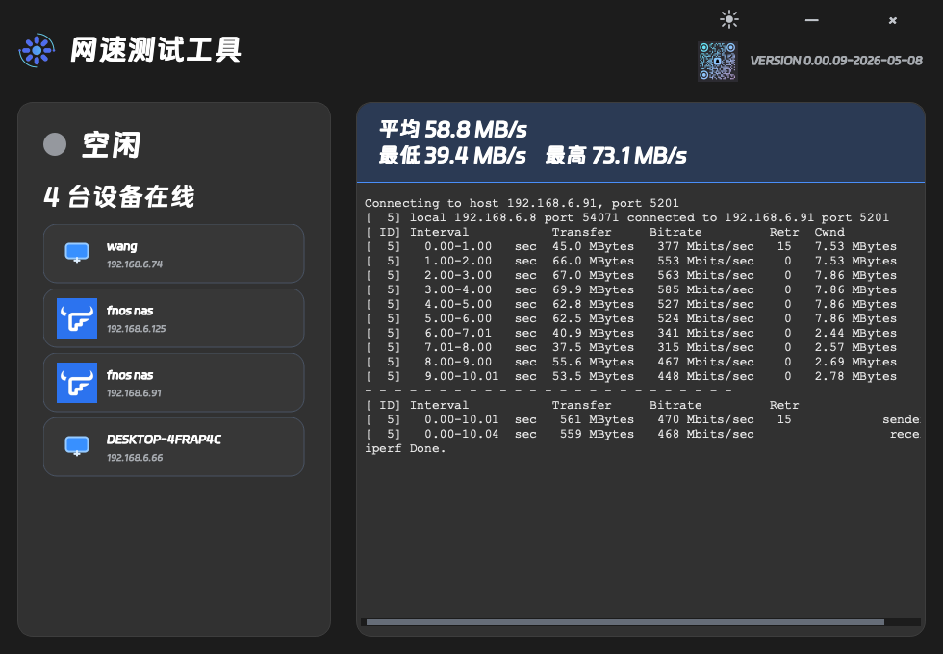Click the horizontal scrollbar under iperf output
The height and width of the screenshot is (654, 943).
[625, 622]
